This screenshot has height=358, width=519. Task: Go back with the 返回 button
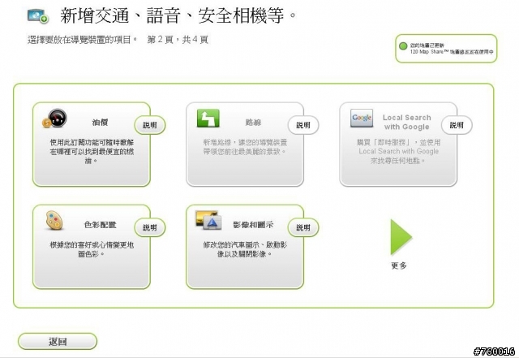coord(58,342)
